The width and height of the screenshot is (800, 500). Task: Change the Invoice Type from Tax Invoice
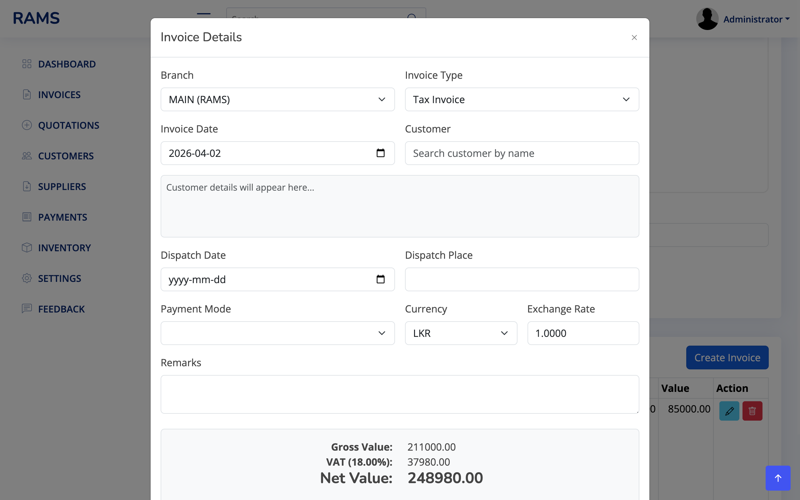[522, 99]
